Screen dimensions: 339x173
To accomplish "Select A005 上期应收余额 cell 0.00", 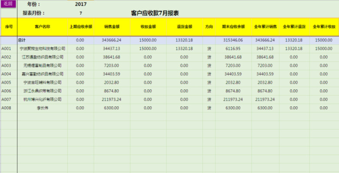I will [81, 83].
